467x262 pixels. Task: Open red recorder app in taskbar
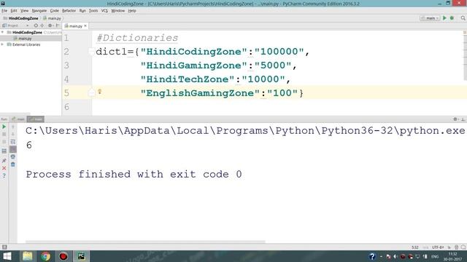tap(63, 256)
